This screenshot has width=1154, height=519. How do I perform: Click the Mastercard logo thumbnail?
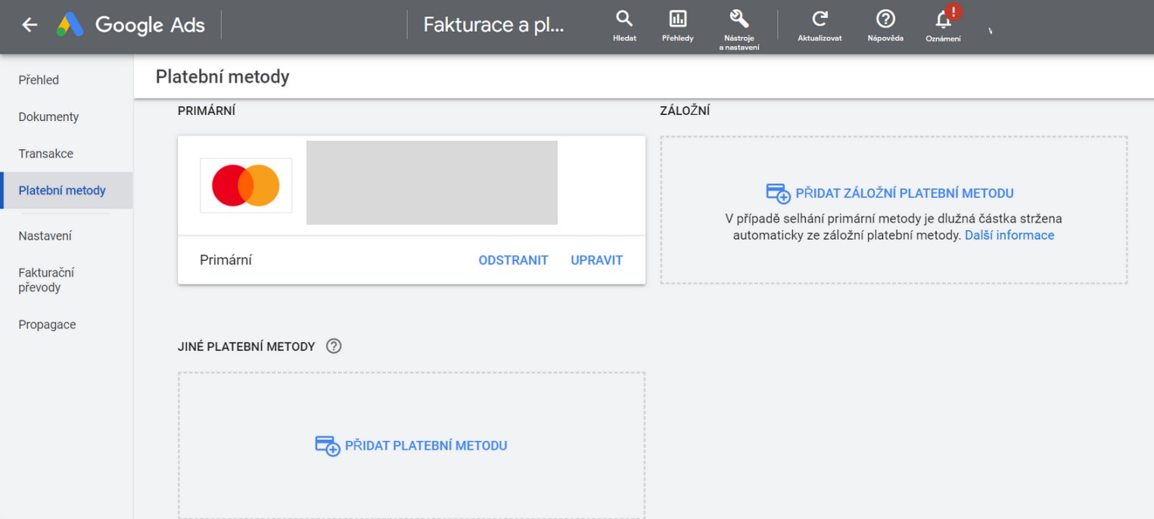click(246, 185)
